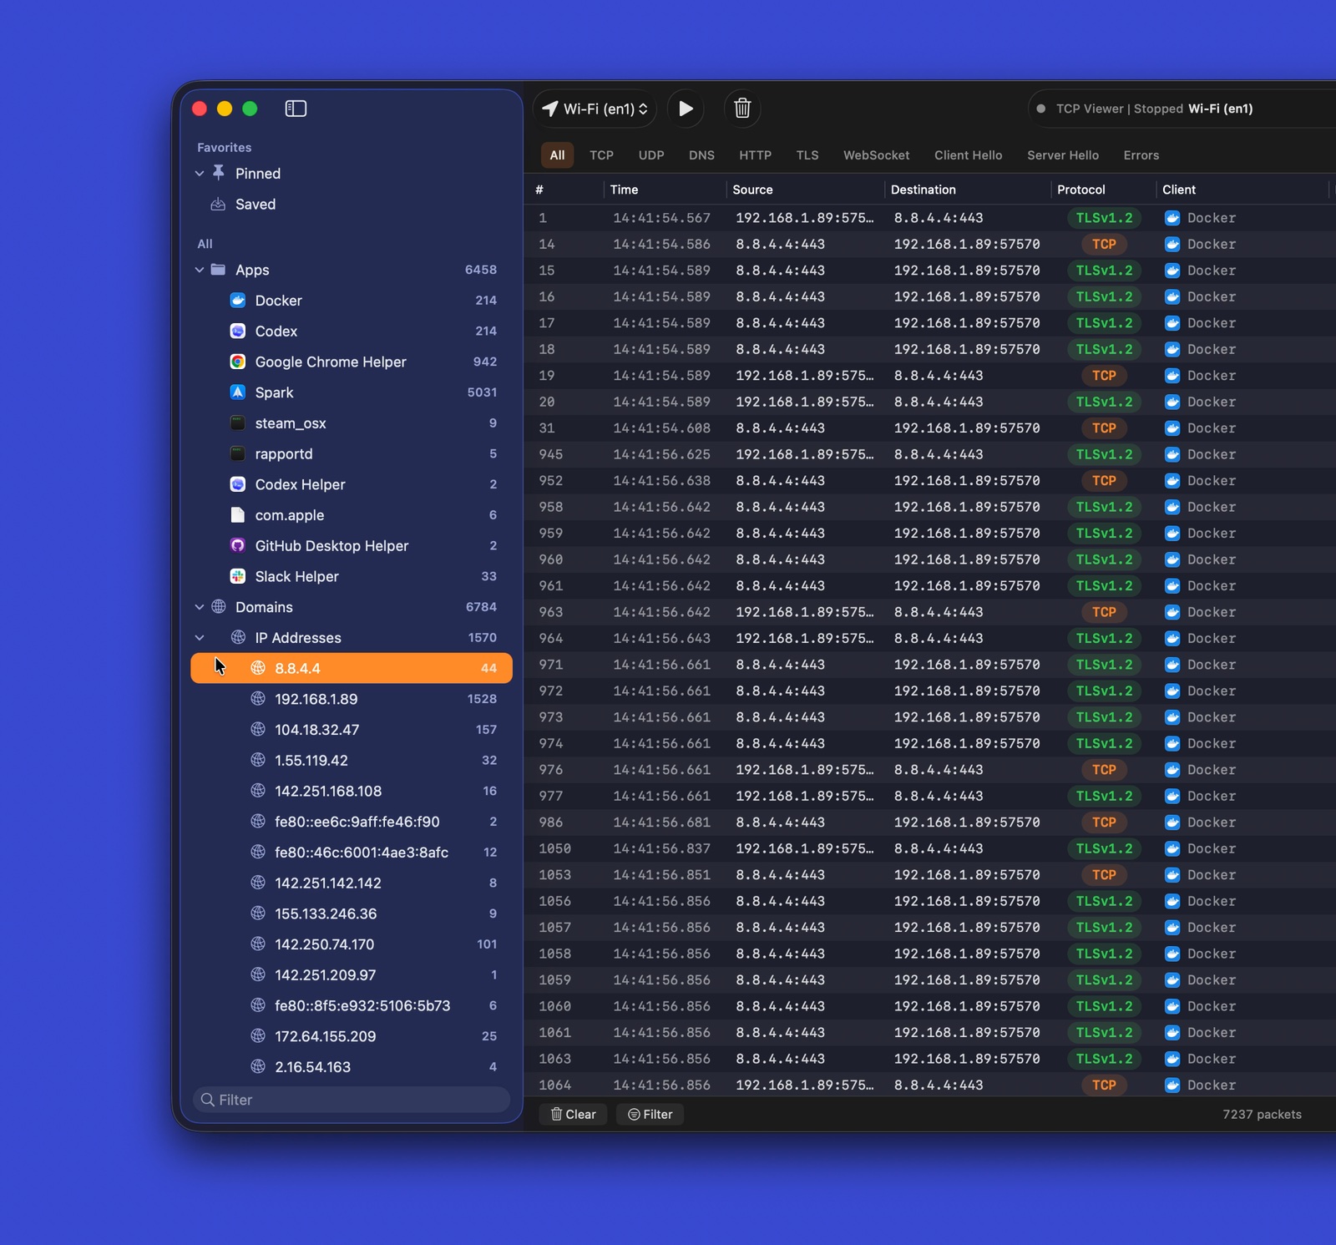The image size is (1336, 1245).
Task: Click the globe icon beside 142.250.74.170
Action: (x=258, y=944)
